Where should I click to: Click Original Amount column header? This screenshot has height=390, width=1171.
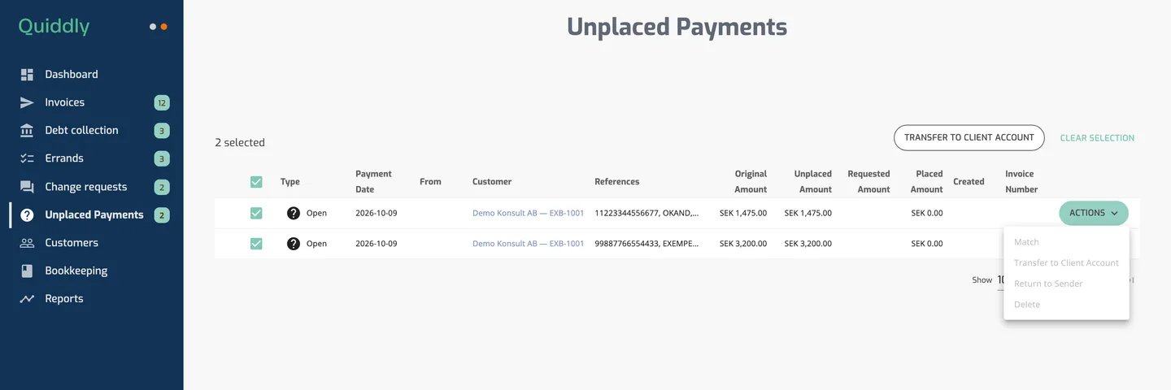(751, 182)
